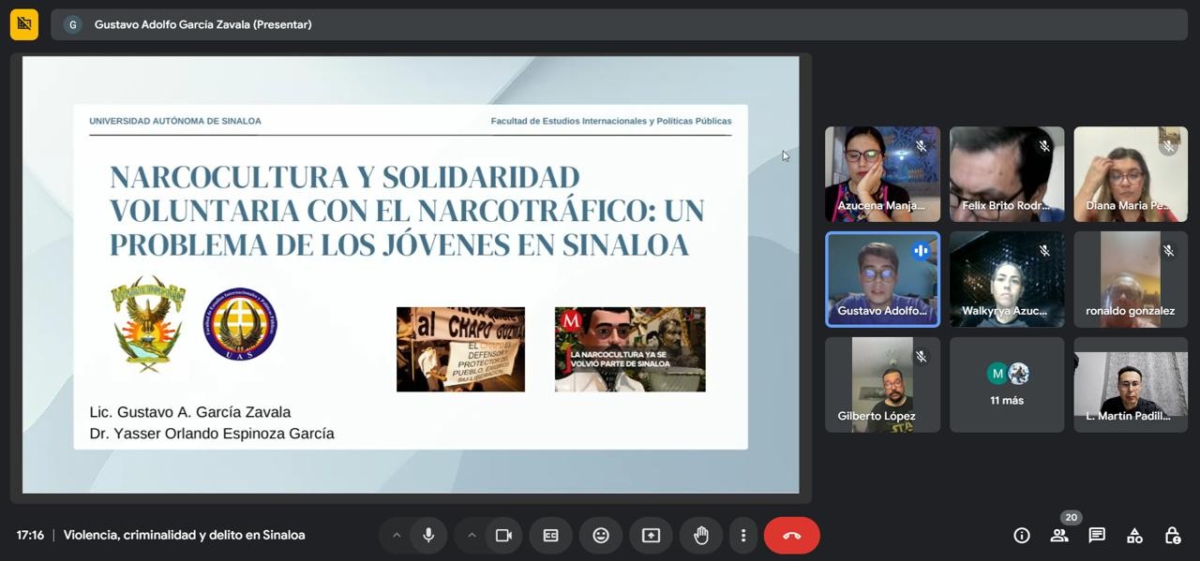
Task: Select Walkyrya Azuc... participant tile
Action: [1007, 279]
